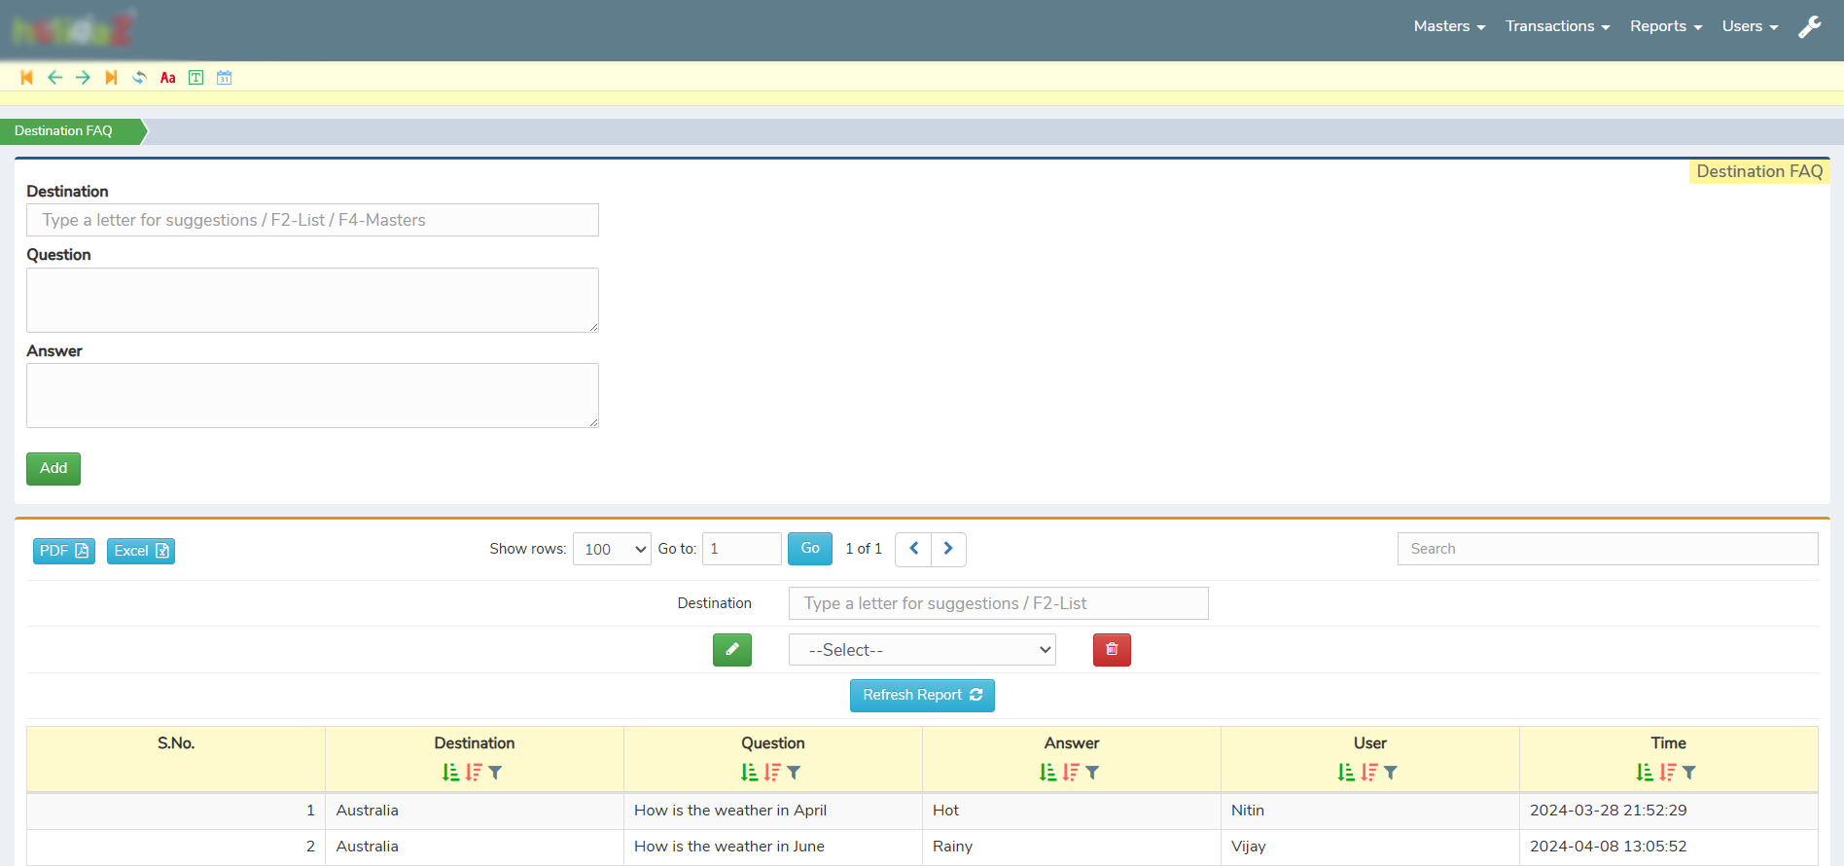Open the Reports menu
The image size is (1844, 866).
pos(1665,26)
